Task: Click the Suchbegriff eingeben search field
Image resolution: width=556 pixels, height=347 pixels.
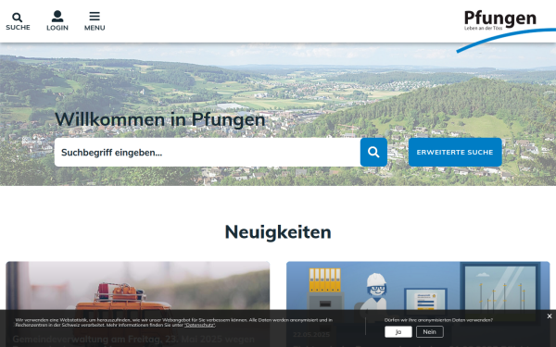Action: [x=208, y=153]
